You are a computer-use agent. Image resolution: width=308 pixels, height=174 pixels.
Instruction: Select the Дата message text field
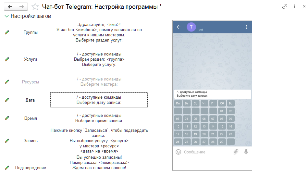[x=99, y=100]
